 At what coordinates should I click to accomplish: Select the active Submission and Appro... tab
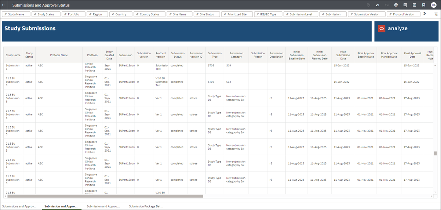pos(61,206)
